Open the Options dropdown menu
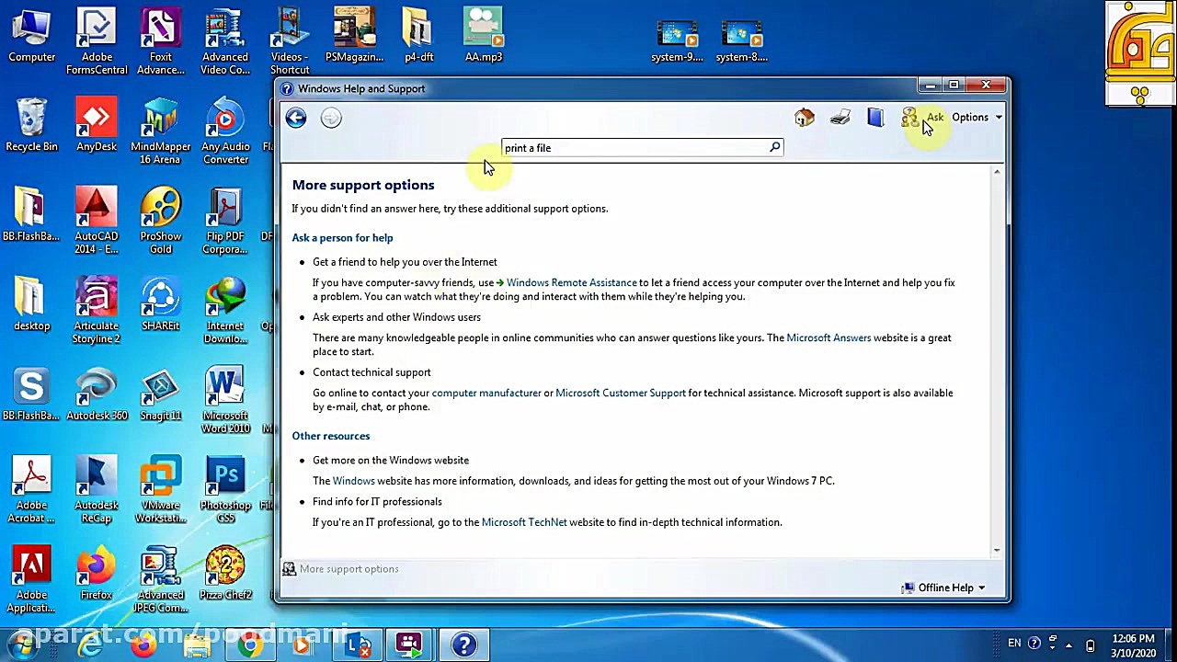The height and width of the screenshot is (662, 1177). (x=976, y=118)
